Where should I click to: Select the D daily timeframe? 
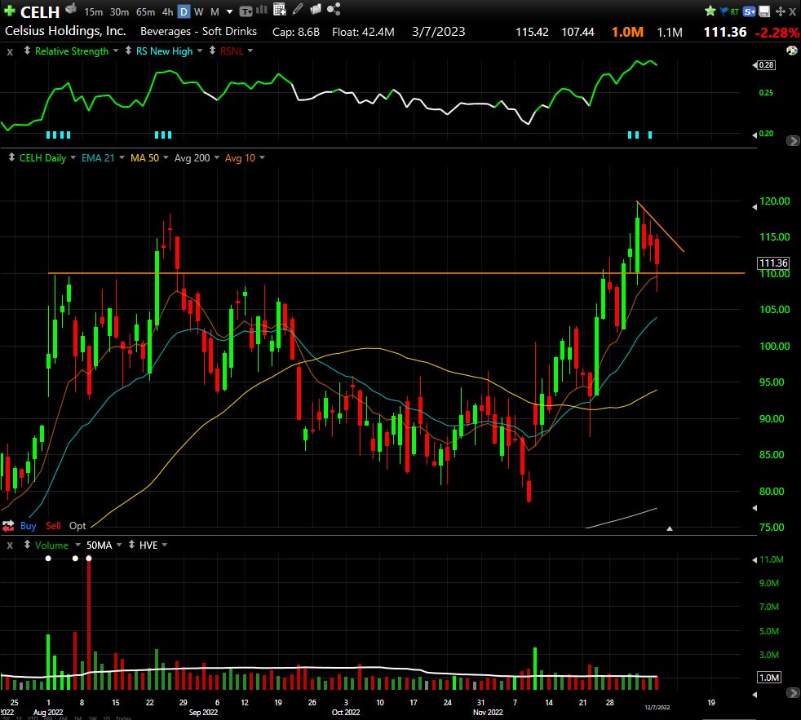[184, 11]
